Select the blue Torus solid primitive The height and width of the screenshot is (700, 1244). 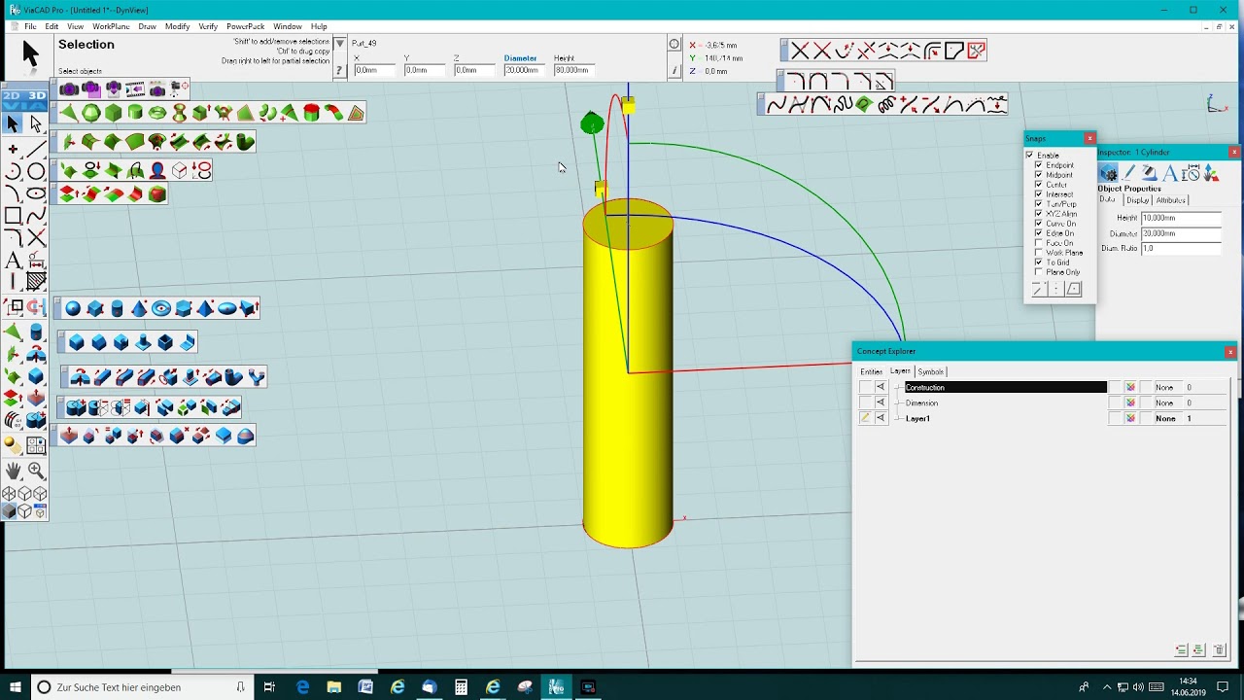[161, 309]
